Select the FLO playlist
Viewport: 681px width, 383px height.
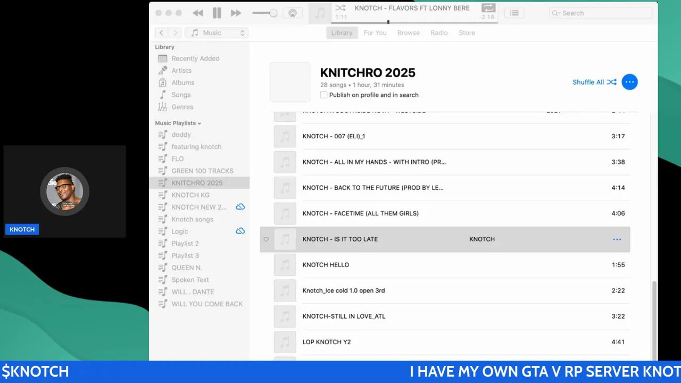pos(178,159)
